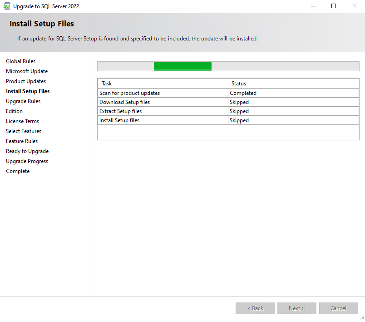Close the SQL Server 2022 upgrade window
Viewport: 365px width, 322px height.
(x=354, y=6)
